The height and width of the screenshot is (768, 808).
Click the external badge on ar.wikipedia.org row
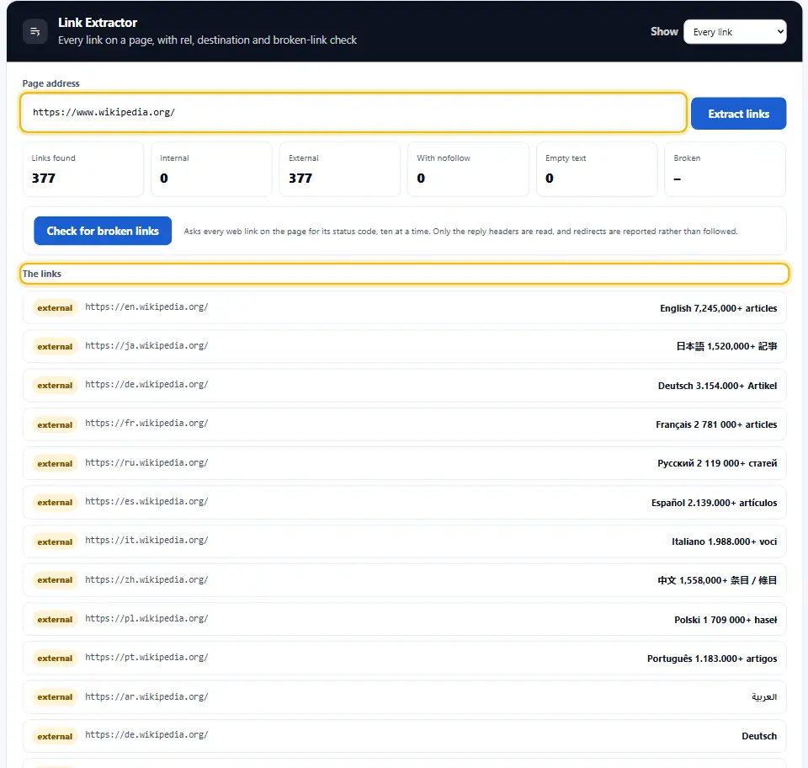[55, 697]
